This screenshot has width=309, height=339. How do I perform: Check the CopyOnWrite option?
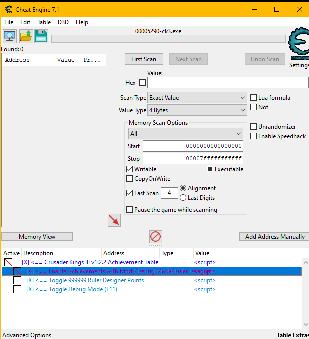[129, 179]
